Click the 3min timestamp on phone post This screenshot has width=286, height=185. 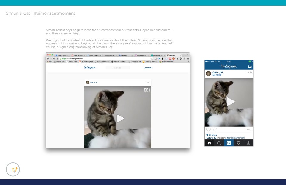249,73
